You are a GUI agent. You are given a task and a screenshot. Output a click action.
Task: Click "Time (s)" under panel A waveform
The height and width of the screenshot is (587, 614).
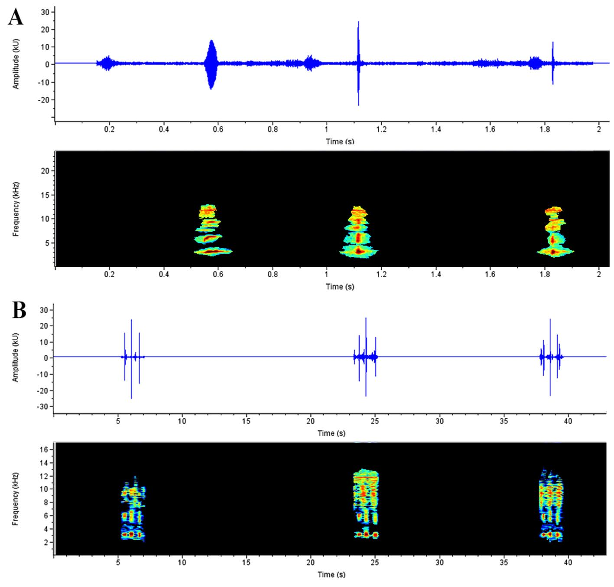coord(340,141)
